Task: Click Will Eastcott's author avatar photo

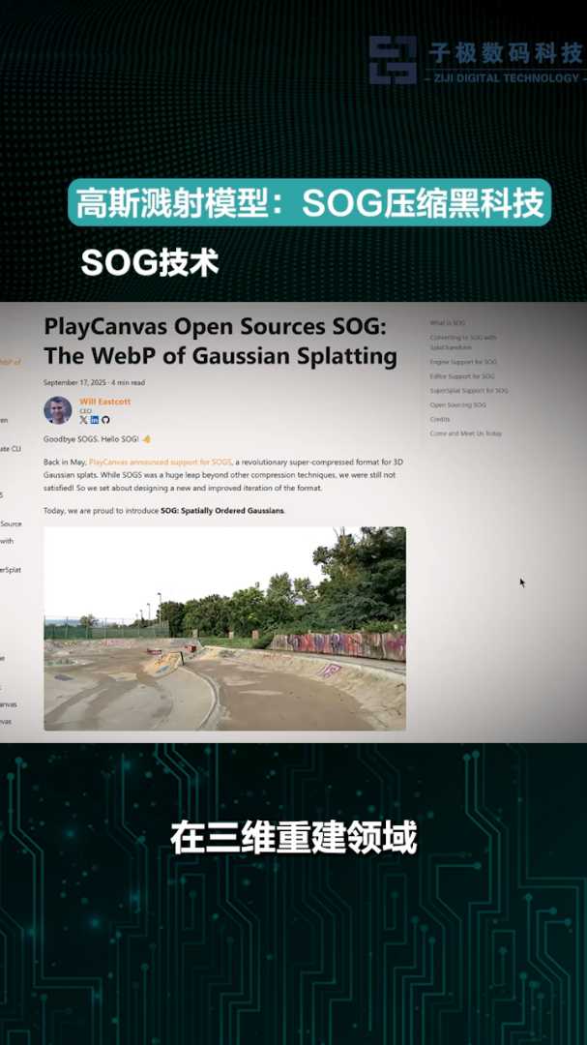Action: click(x=58, y=410)
